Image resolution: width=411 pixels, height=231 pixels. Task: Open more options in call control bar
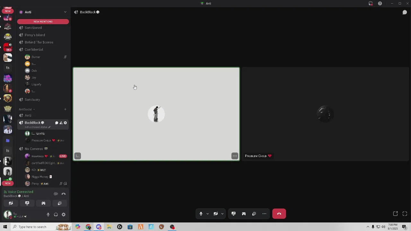pyautogui.click(x=264, y=214)
